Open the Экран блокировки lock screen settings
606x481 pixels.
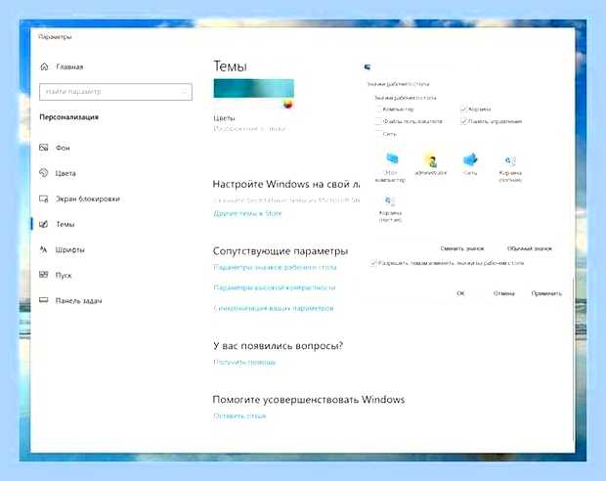80,198
